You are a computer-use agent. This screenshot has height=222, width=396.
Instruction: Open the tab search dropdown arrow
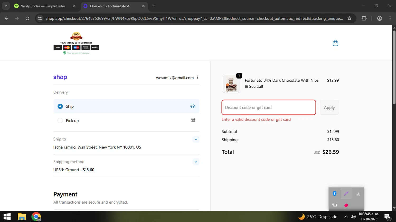[x=6, y=6]
